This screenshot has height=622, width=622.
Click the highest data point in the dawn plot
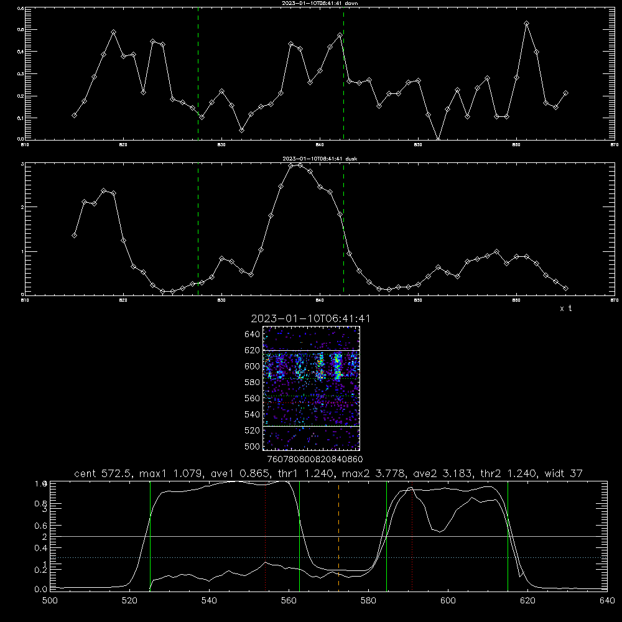[526, 24]
